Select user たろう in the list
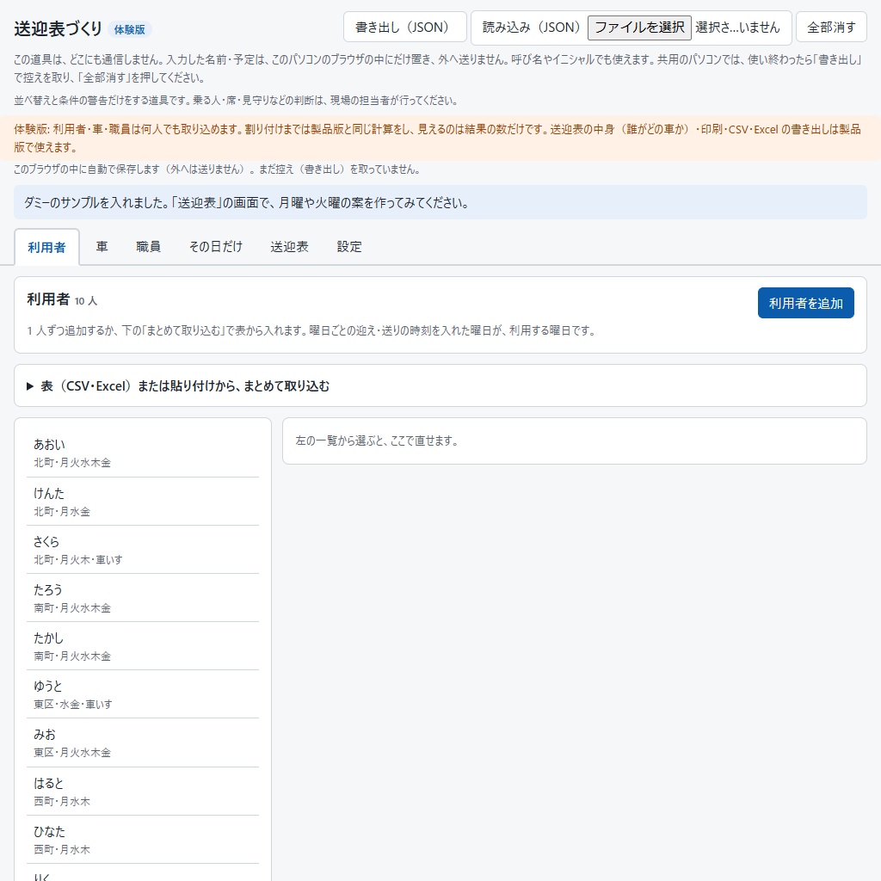Screen dimensions: 881x881 143,599
